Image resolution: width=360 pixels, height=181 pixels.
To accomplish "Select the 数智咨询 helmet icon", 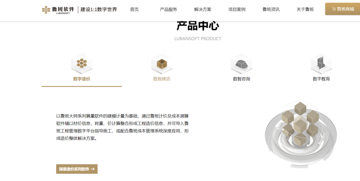I will (x=241, y=63).
